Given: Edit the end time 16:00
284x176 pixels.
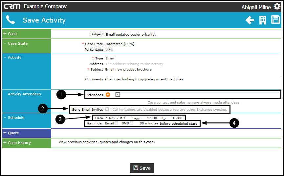Looking at the screenshot, I should coord(177,118).
